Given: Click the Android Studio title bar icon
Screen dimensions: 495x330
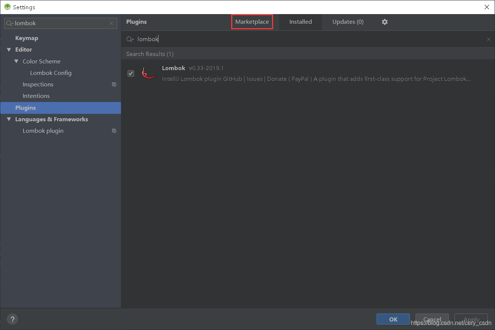Looking at the screenshot, I should coord(7,7).
